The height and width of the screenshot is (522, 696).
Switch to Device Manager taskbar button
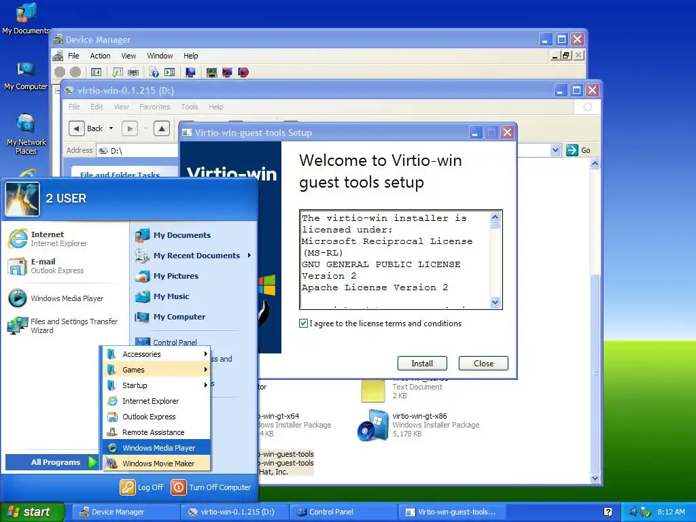[126, 512]
